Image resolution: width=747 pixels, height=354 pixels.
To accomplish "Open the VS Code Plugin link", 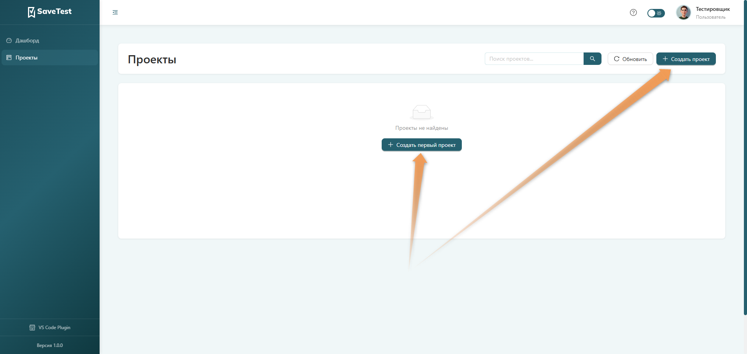I will point(54,328).
